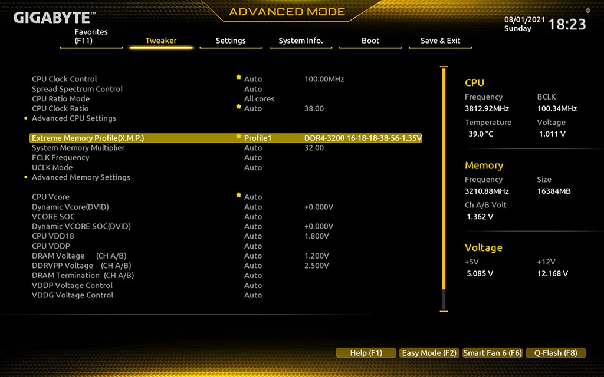This screenshot has width=604, height=377.
Task: Click favorite star beside CPU Clock Control
Action: (x=239, y=77)
